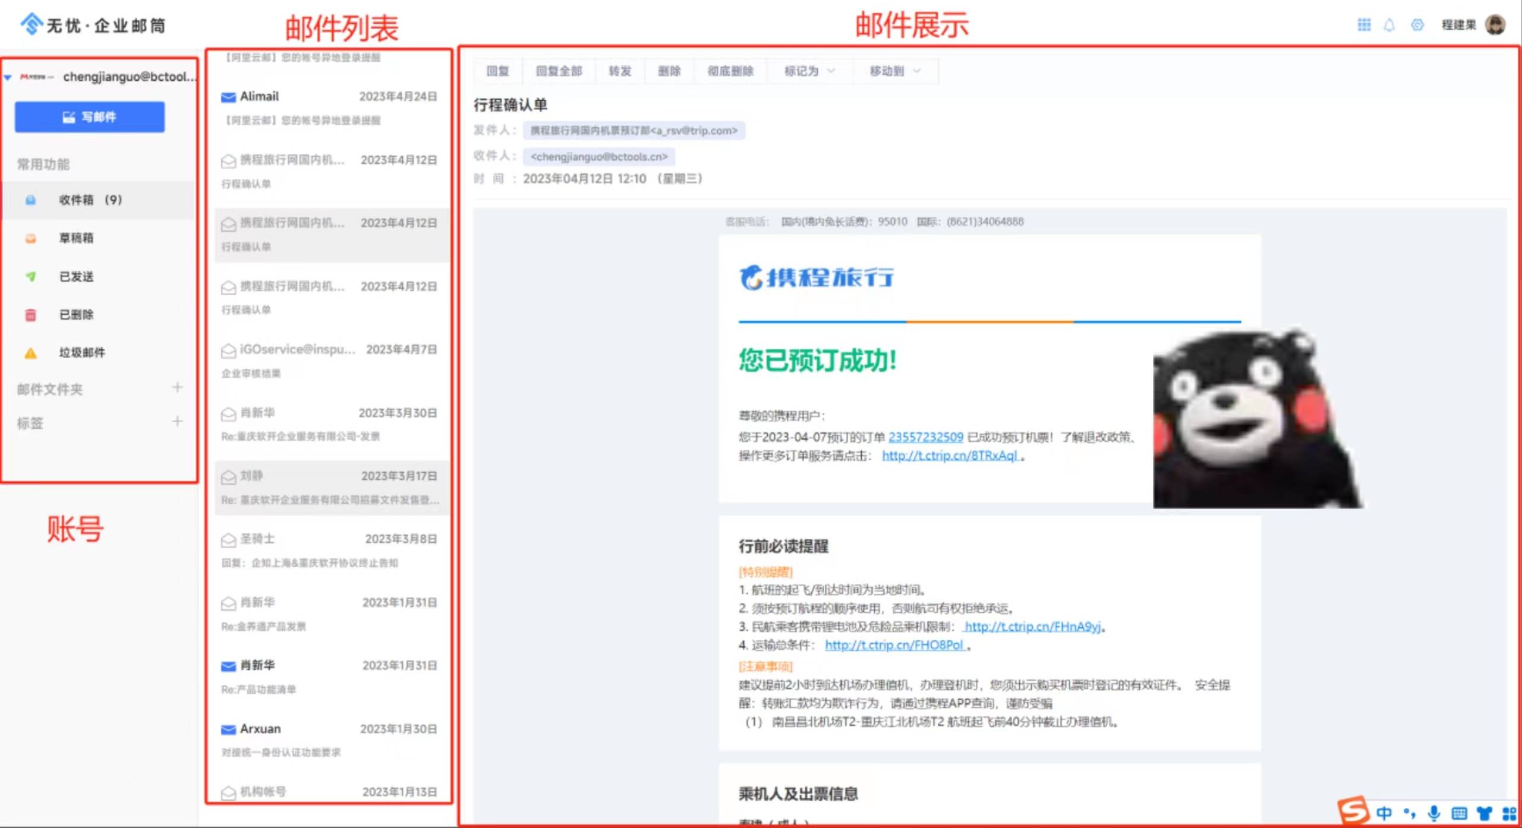Click the warning icon beside 垃圾邮件

point(30,353)
